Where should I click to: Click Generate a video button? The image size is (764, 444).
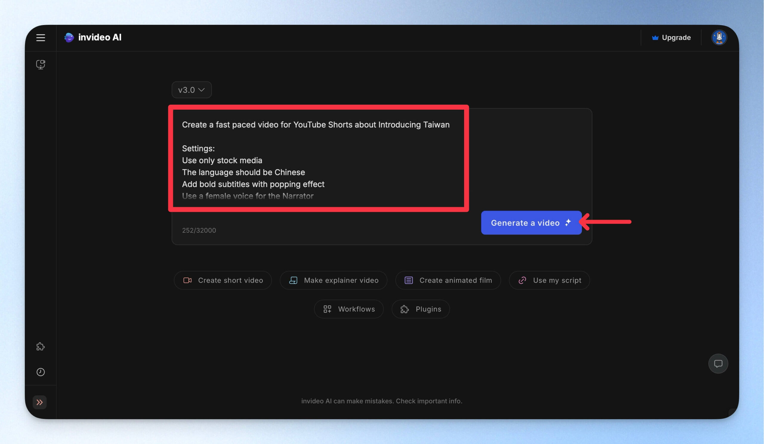point(531,223)
